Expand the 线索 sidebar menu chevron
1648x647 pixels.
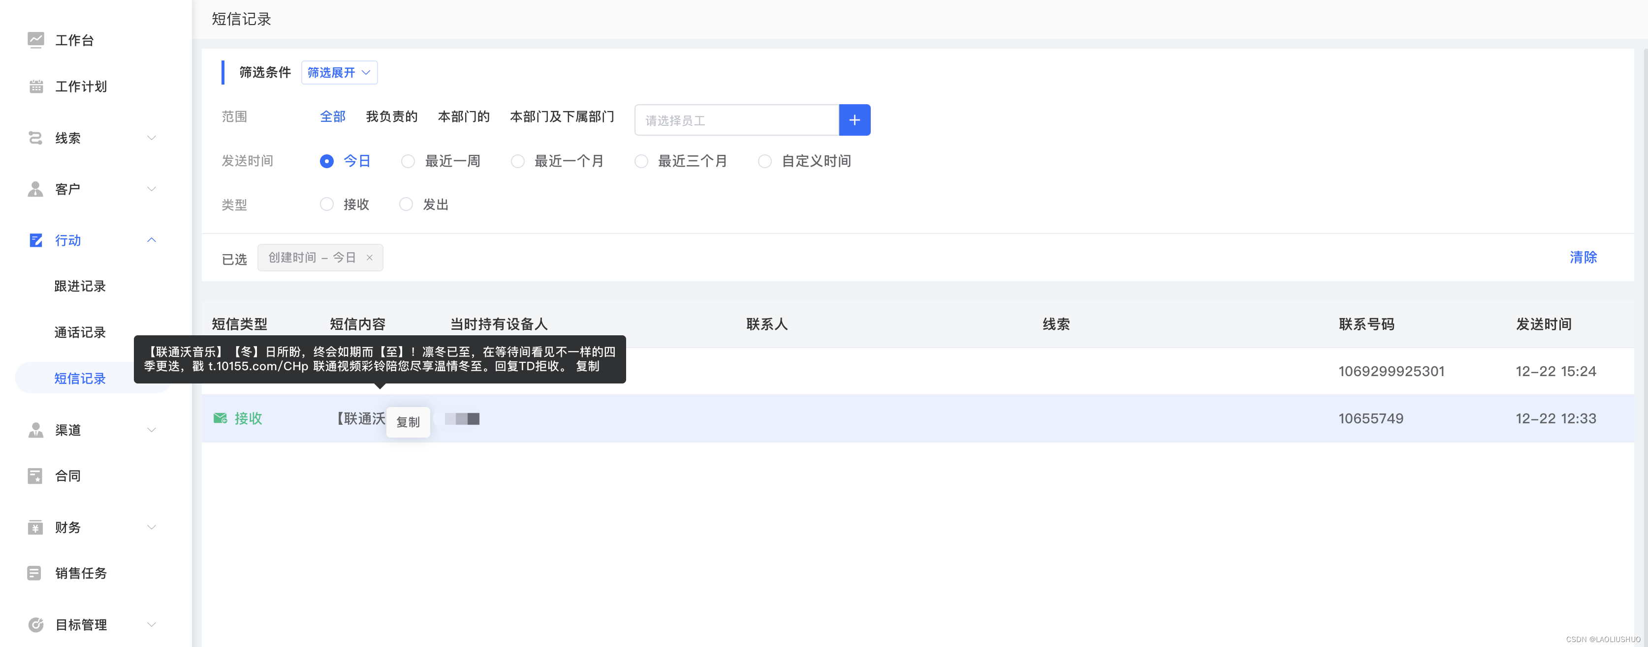coord(152,138)
